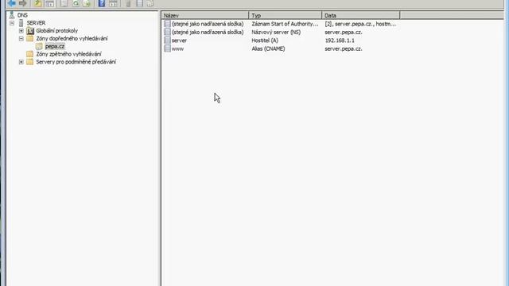The width and height of the screenshot is (509, 286).
Task: Click 'Hostitel (A)' type cell
Action: pyautogui.click(x=265, y=41)
